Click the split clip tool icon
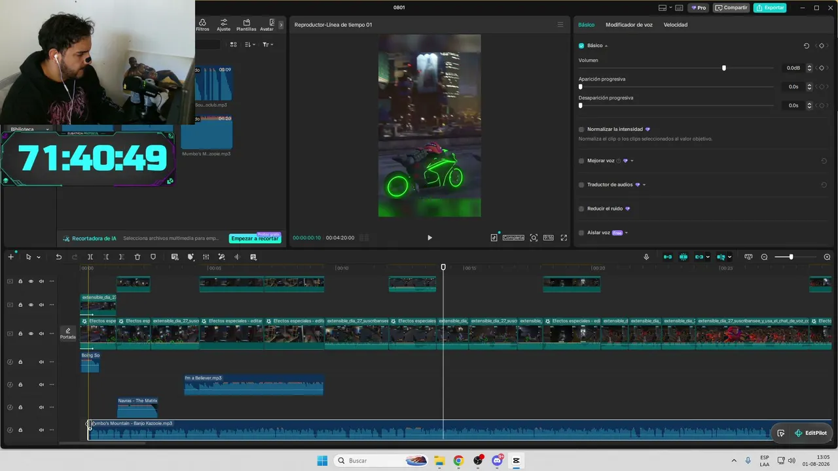838x471 pixels. point(90,257)
